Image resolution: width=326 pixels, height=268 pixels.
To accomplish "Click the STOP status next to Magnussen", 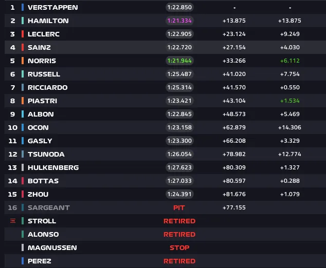I will coord(179,247).
